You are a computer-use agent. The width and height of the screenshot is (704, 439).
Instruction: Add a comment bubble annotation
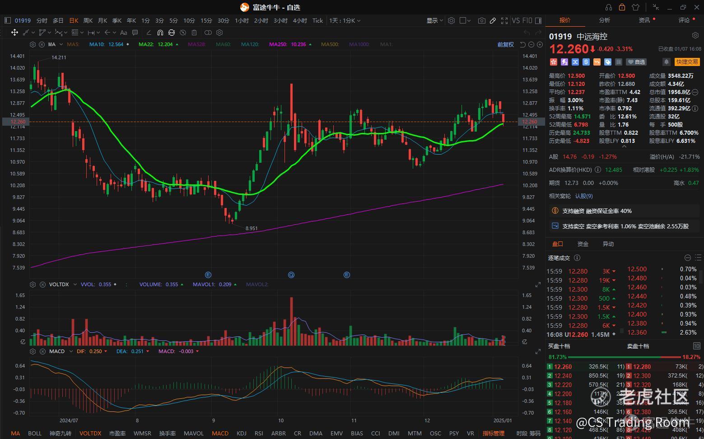tap(135, 33)
